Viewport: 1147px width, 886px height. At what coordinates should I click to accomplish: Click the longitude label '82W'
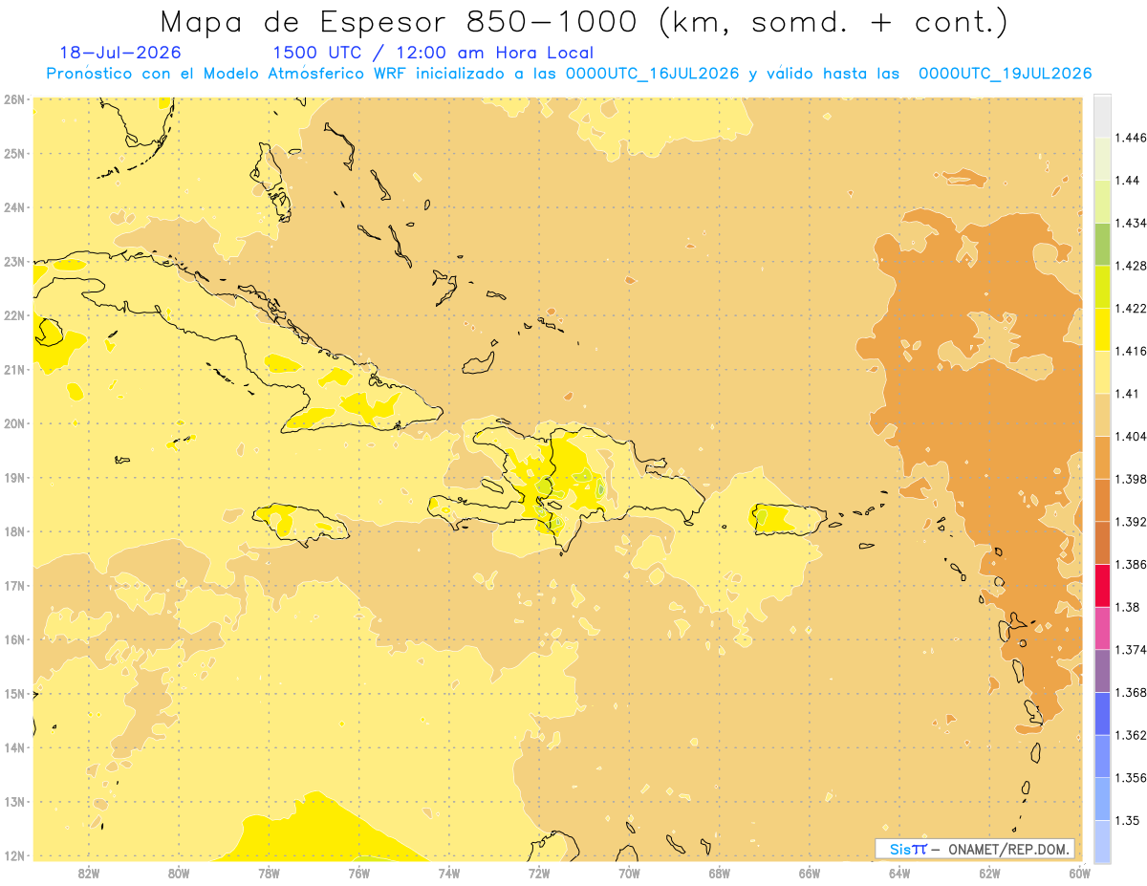tap(89, 874)
